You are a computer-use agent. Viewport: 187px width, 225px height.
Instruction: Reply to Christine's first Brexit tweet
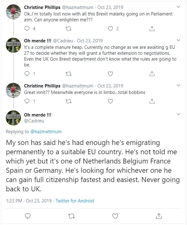click(27, 29)
